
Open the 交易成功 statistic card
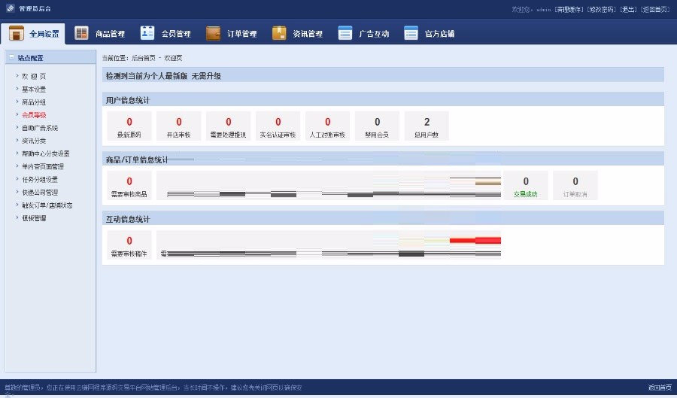[526, 185]
